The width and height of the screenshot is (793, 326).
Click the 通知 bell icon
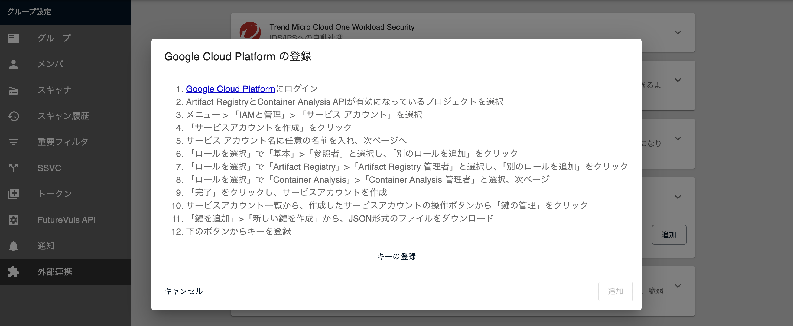tap(14, 246)
